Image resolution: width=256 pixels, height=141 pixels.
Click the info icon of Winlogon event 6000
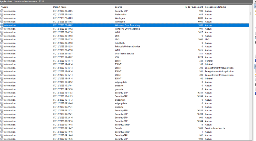click(x=2, y=18)
